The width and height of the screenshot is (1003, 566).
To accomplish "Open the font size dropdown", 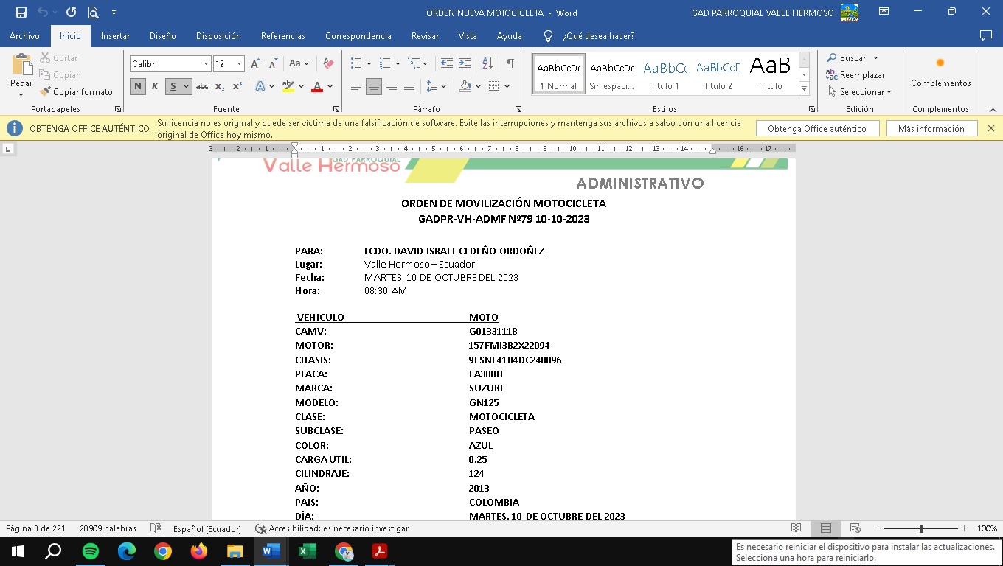I will click(239, 64).
